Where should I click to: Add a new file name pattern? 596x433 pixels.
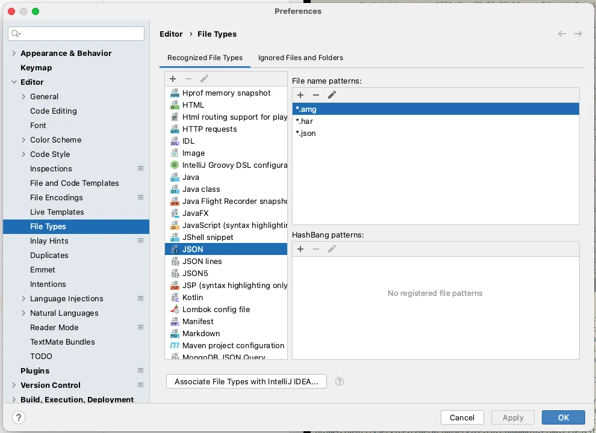pos(300,95)
